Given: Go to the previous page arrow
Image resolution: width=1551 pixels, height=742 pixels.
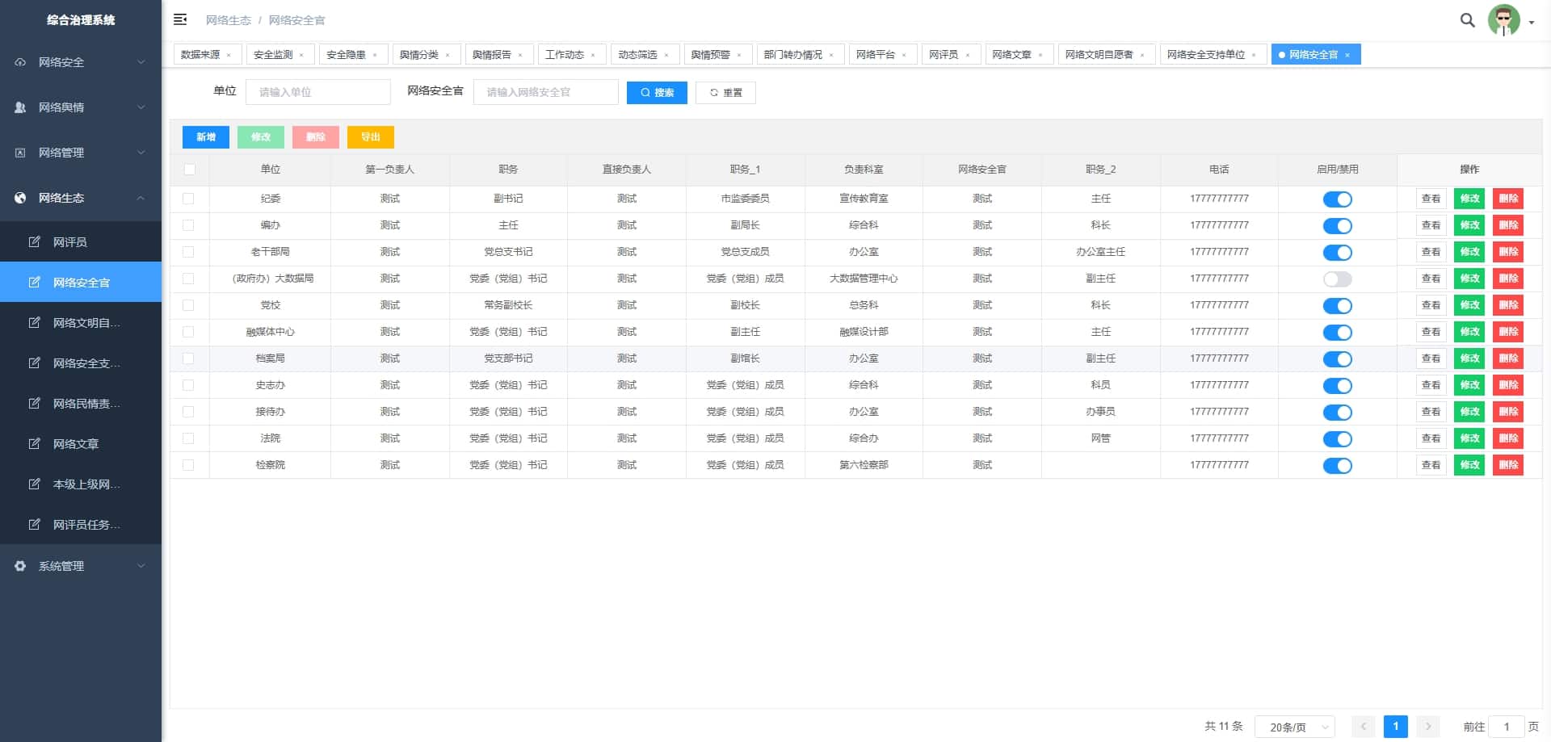Looking at the screenshot, I should point(1364,727).
